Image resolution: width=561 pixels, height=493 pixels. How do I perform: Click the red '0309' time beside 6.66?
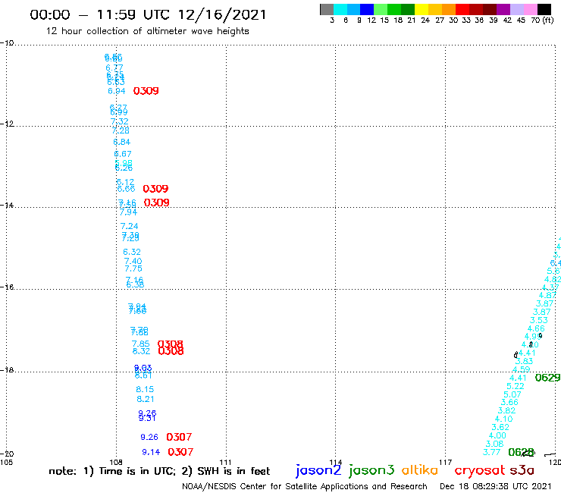(x=155, y=189)
